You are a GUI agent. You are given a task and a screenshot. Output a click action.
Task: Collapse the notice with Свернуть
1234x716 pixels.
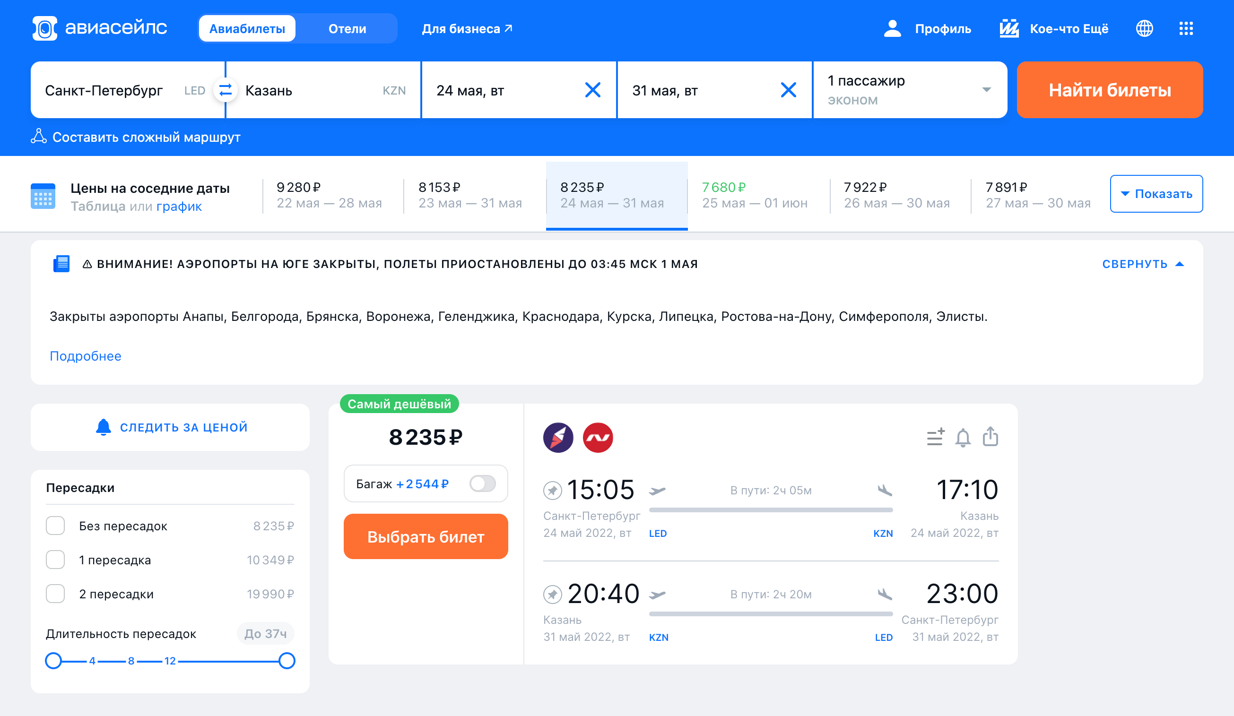pyautogui.click(x=1143, y=264)
